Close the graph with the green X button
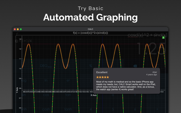 point(163,37)
